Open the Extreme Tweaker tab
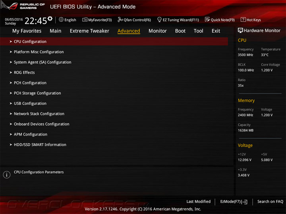Viewport: 286px width, 214px height. click(x=89, y=31)
